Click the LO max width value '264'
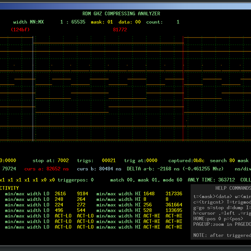Viewport: 251px width, 251px height. coord(81,199)
